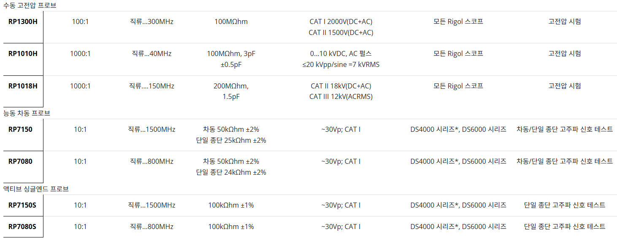The width and height of the screenshot is (617, 240).
Task: Click 단일 종단 고주파 신호 테스트 in RP7080S row
Action: click(564, 227)
